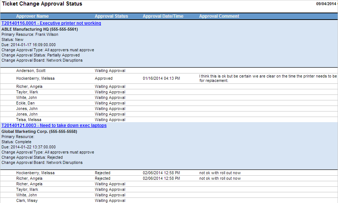Select Global Marketing Corp. company name
The height and width of the screenshot is (203, 338).
tap(39, 131)
